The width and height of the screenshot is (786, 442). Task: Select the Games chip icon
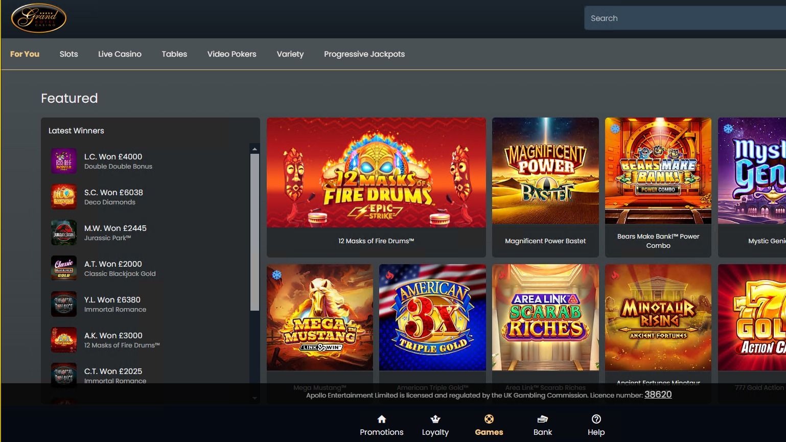(x=489, y=419)
